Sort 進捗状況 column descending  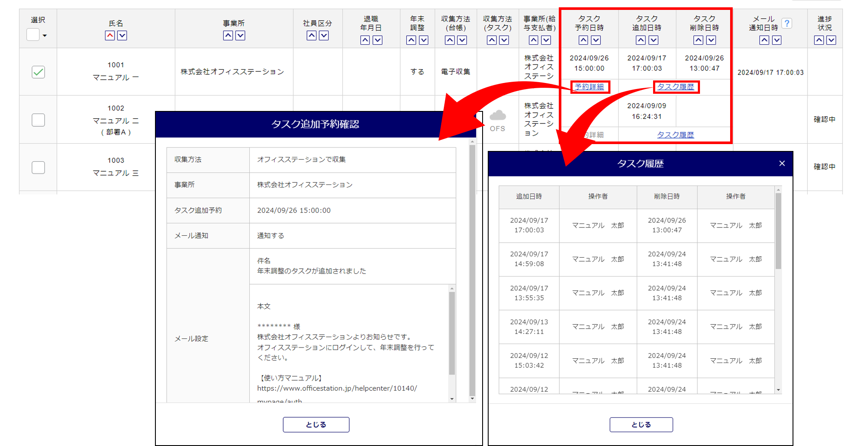(831, 40)
